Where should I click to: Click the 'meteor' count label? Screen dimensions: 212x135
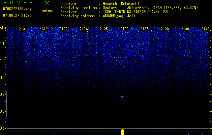click(48, 10)
